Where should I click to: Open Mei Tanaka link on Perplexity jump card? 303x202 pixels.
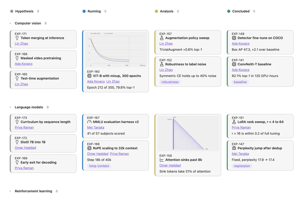pos(240,154)
